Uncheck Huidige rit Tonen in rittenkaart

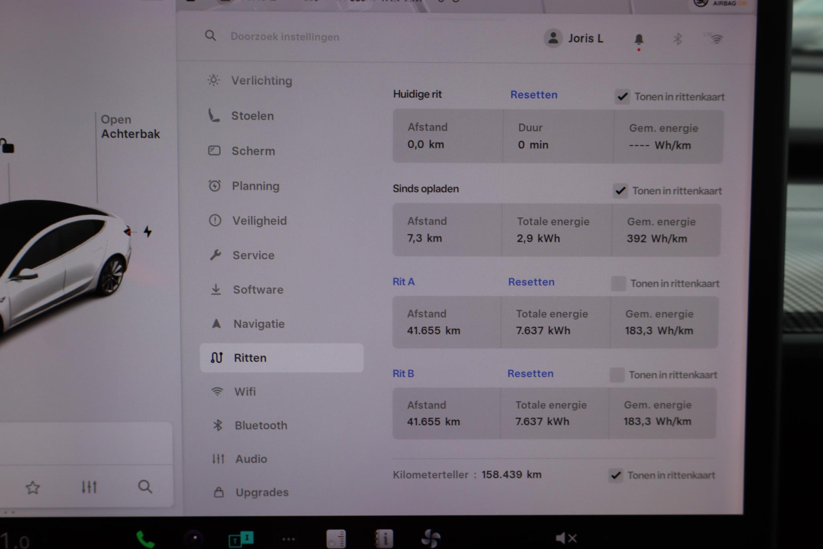pos(622,97)
